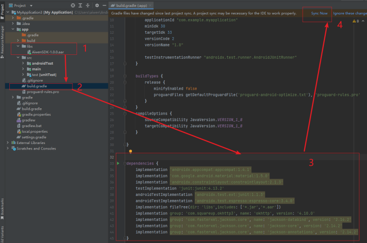The height and width of the screenshot is (243, 367).
Task: Select gradle.properties file
Action: click(34, 114)
